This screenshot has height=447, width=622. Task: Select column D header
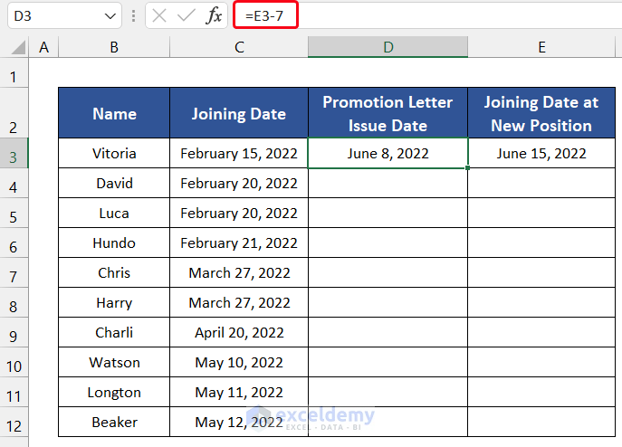point(388,47)
